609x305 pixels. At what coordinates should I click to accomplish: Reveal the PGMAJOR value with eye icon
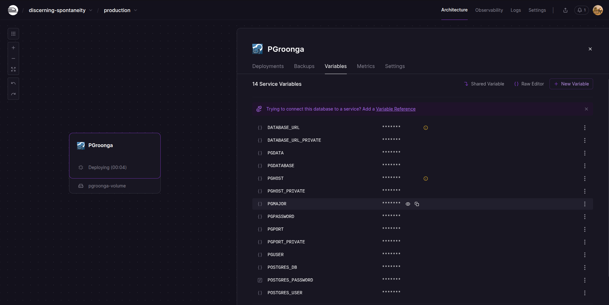click(408, 204)
